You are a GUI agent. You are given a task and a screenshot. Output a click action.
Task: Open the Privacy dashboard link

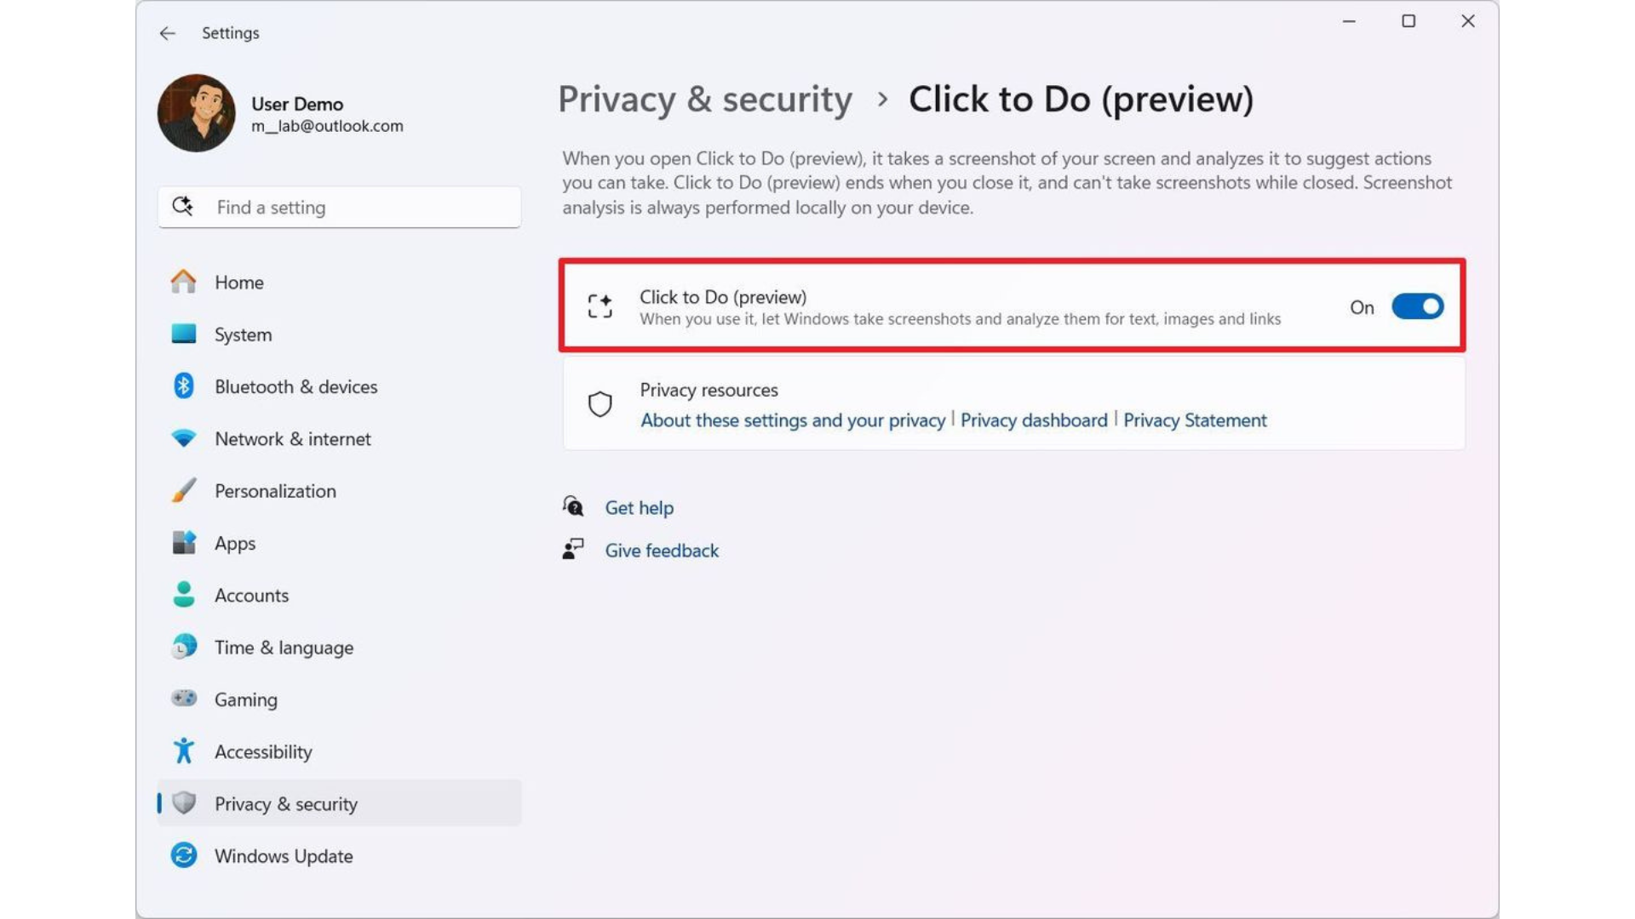pos(1032,420)
